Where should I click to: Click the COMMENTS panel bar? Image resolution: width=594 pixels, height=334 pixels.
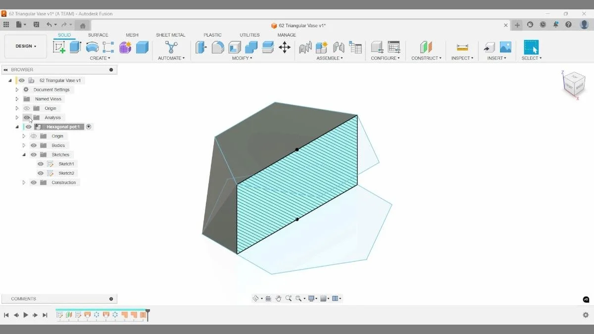tap(59, 298)
